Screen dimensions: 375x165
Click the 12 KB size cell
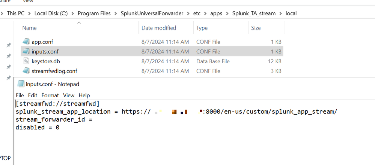click(x=274, y=61)
